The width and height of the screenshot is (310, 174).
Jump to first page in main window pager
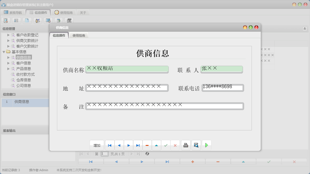(81, 154)
